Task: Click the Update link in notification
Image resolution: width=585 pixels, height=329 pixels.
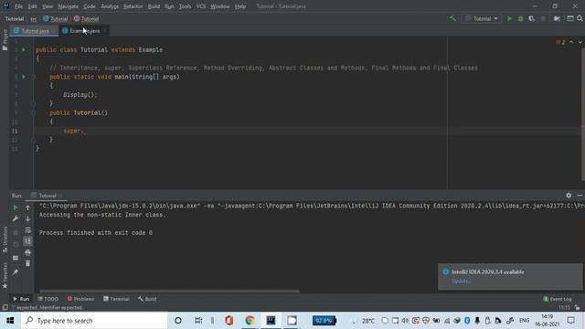Action: 461,281
